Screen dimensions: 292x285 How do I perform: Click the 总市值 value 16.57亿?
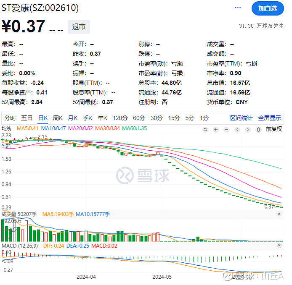(x=240, y=83)
